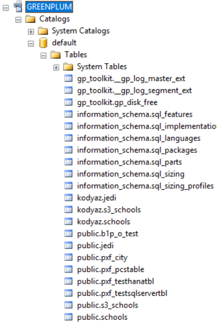Click the System Tables folder icon
Screen dimensions: 217x324
tap(68, 67)
